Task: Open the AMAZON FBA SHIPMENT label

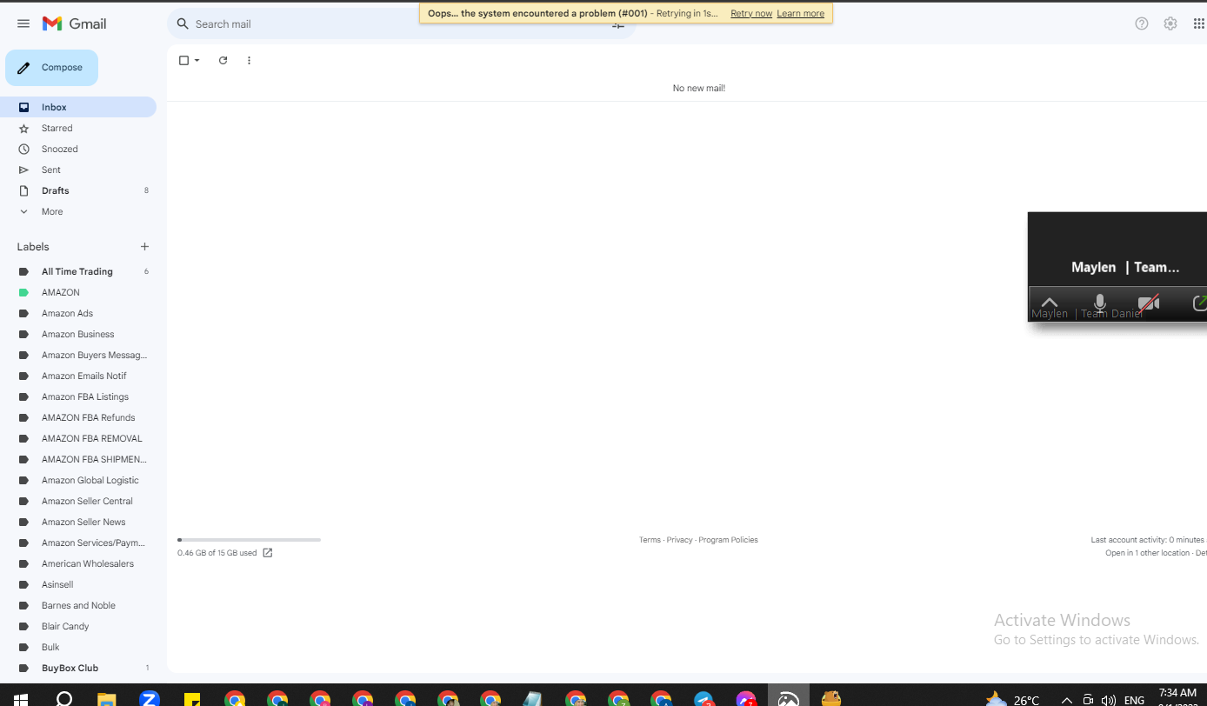Action: [x=78, y=459]
